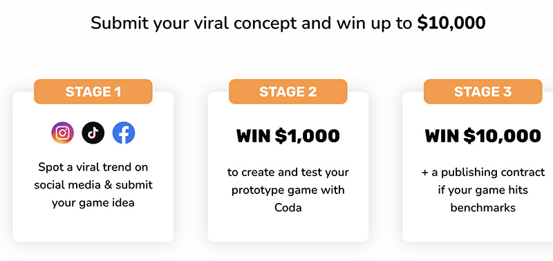
Task: Click the WIN $1,000 heading
Action: [x=288, y=136]
